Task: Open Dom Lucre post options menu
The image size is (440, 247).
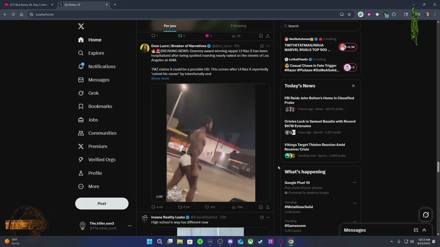Action: tap(268, 46)
